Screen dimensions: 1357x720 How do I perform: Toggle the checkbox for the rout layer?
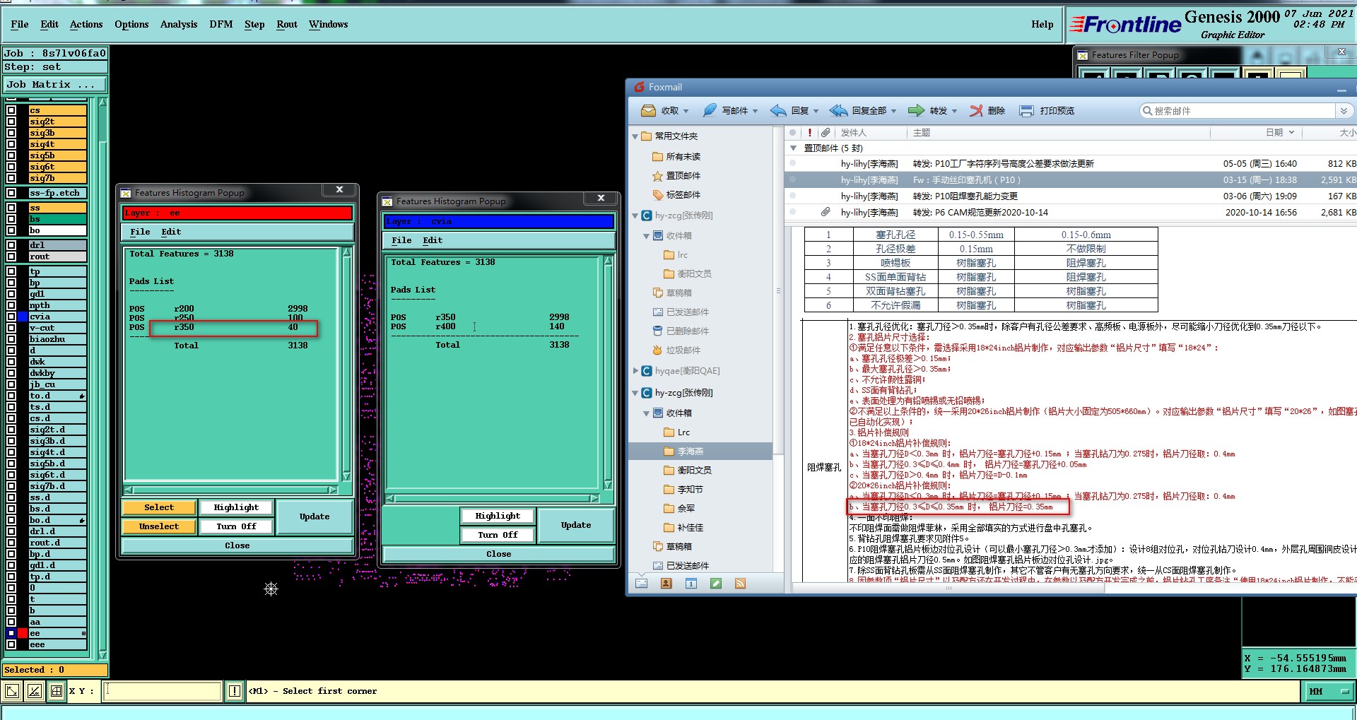pos(11,256)
